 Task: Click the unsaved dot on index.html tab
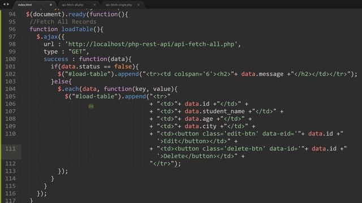coord(50,5)
